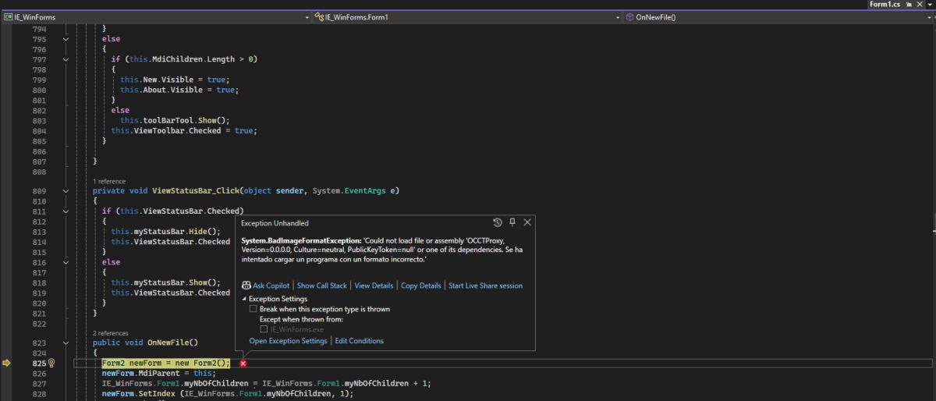
Task: Click the 'Exception Unhandled' popup title
Action: coord(275,223)
